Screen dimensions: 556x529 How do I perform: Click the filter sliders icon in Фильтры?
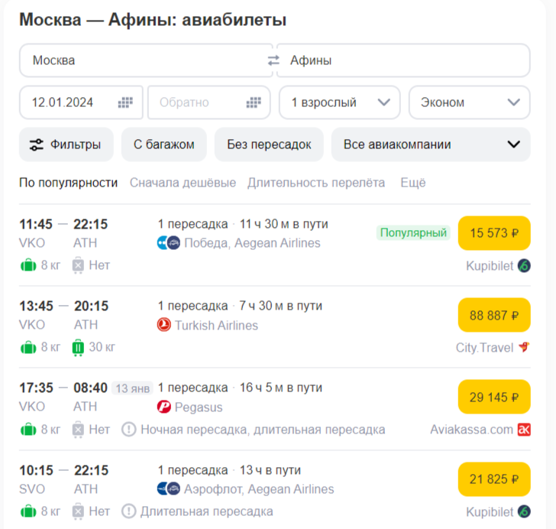[37, 144]
